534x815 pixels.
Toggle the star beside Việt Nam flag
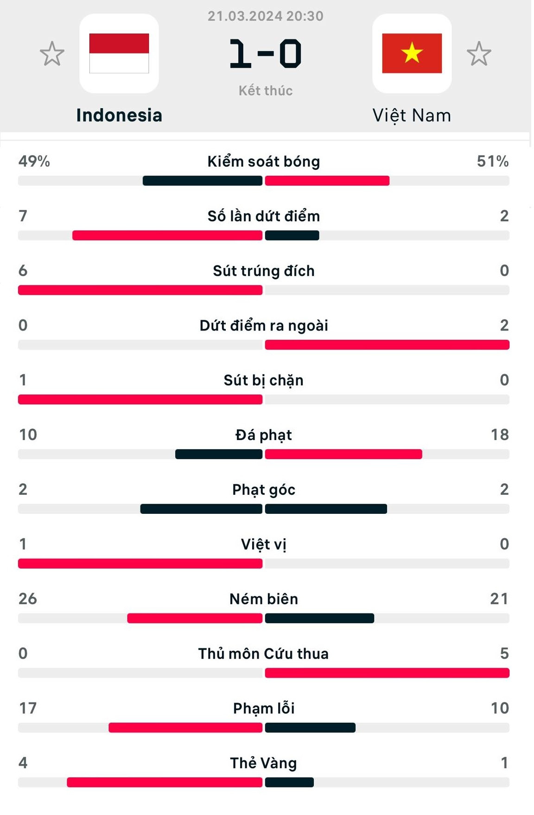tap(478, 54)
